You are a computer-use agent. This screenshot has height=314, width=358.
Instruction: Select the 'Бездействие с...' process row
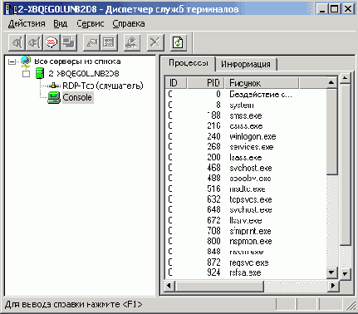[x=246, y=95]
